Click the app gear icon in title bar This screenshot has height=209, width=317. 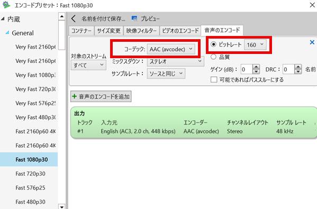coord(6,5)
